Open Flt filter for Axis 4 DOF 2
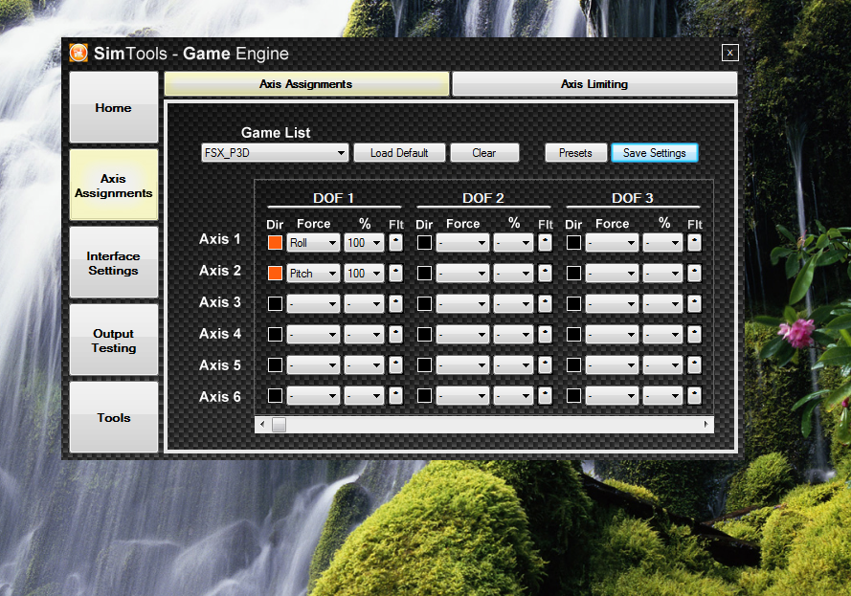Screen dimensions: 851x596 (x=546, y=335)
